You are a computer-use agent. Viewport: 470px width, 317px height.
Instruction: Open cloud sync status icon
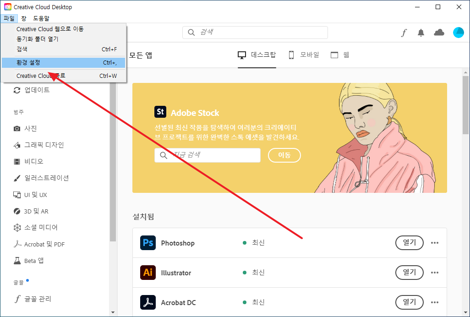439,33
